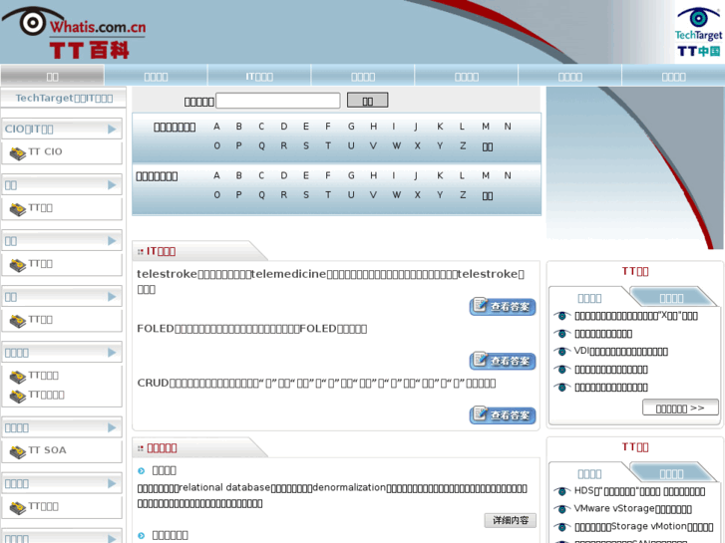This screenshot has width=725, height=543.
Task: Click the 详细内容 details button
Action: pyautogui.click(x=511, y=520)
